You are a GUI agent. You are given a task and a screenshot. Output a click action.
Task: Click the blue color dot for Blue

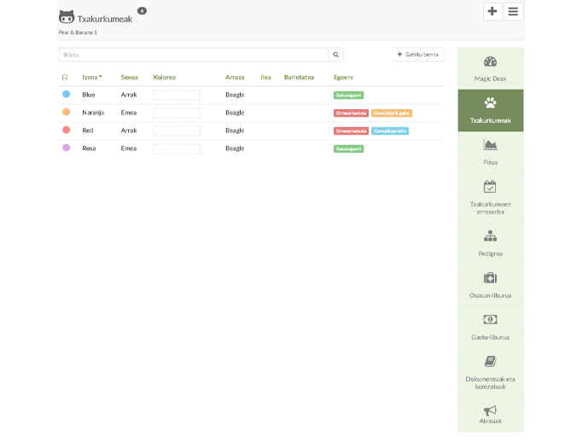pos(67,94)
